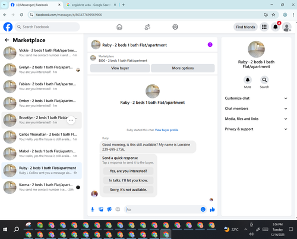Expand the Chat members section

tap(256, 109)
